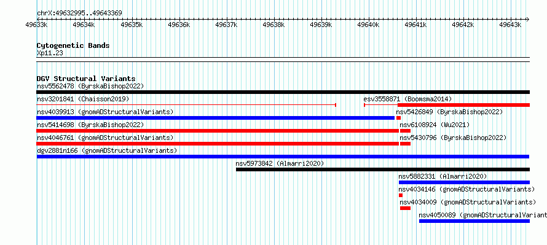This screenshot has height=245, width=547.
Task: Select the blue nsv4039913 variant bar
Action: [215, 118]
